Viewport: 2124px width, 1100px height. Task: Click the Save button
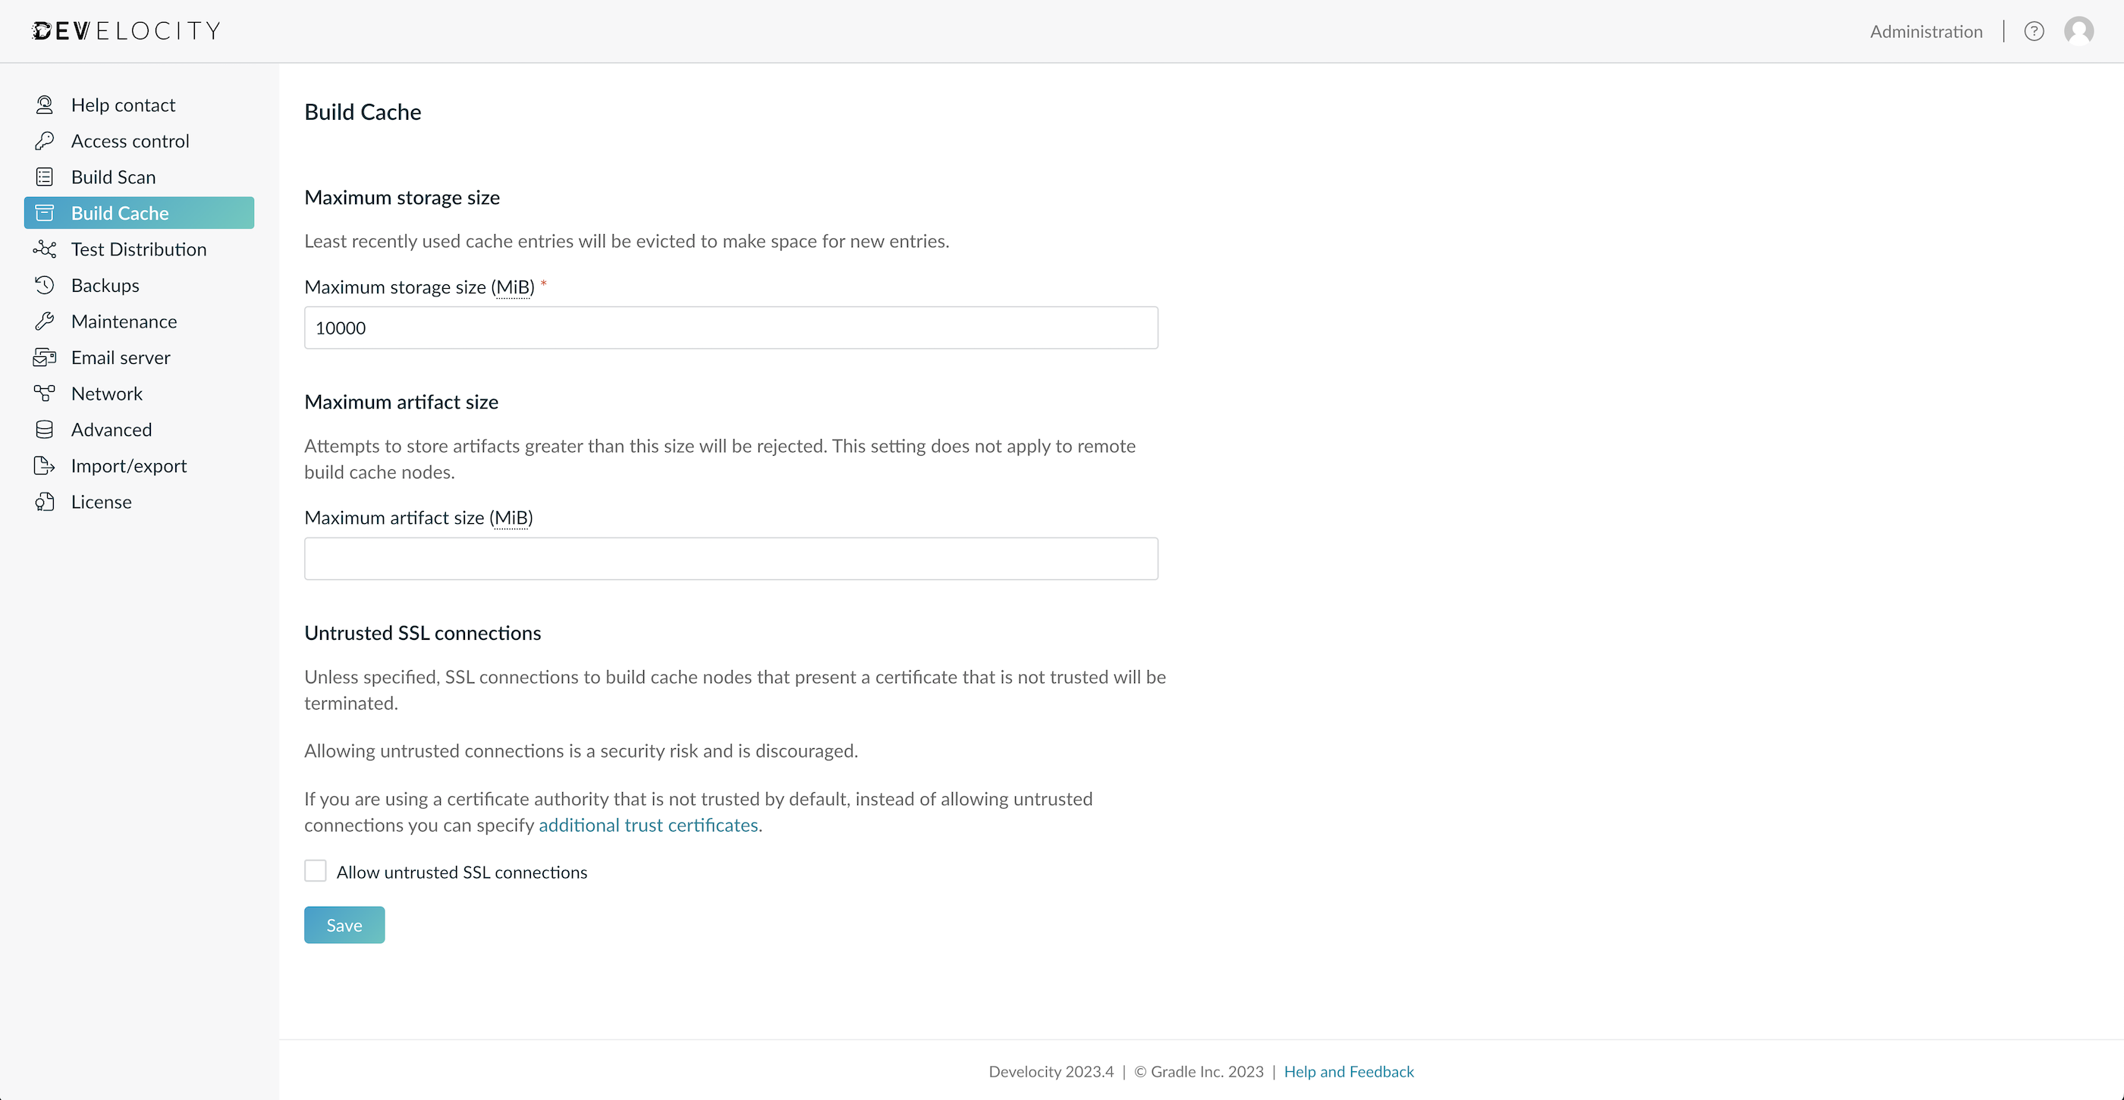point(344,924)
